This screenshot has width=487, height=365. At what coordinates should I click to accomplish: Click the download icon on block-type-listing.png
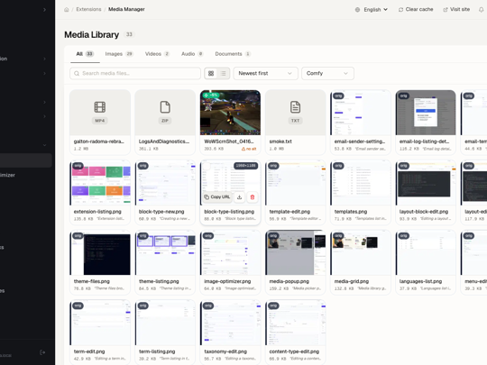[x=240, y=197]
